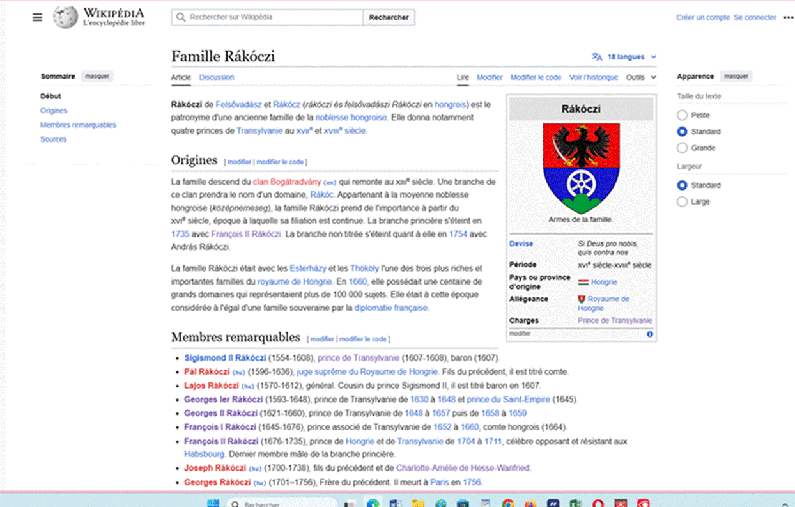
Task: Open the Rákóczi coat of arms image
Action: pos(581,168)
